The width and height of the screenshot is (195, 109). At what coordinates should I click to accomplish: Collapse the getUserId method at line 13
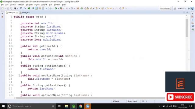pos(13,46)
